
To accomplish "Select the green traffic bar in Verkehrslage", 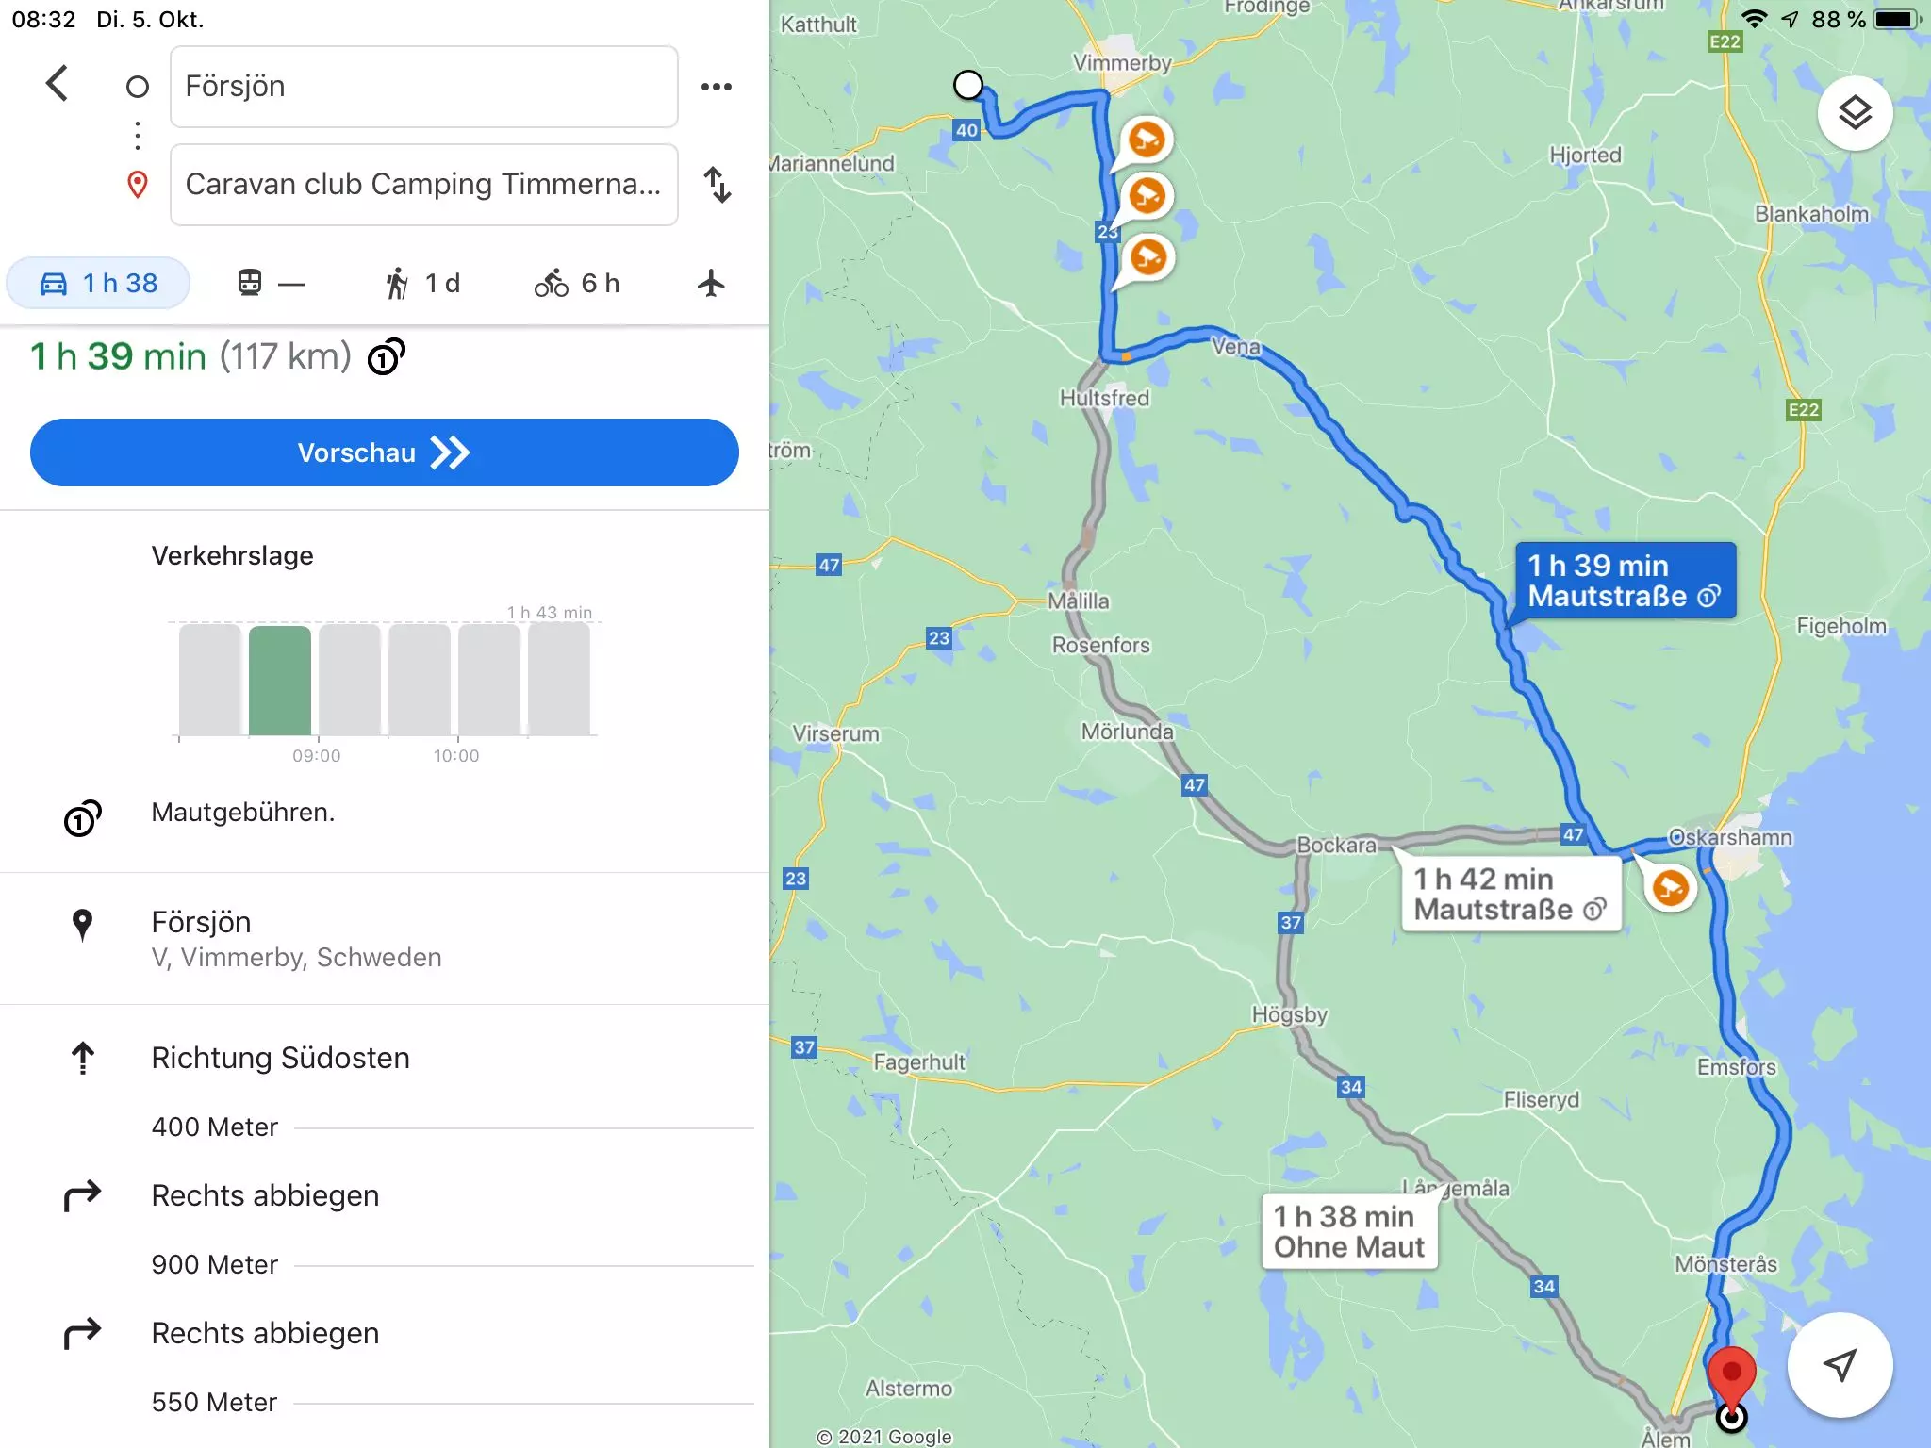I will click(279, 680).
